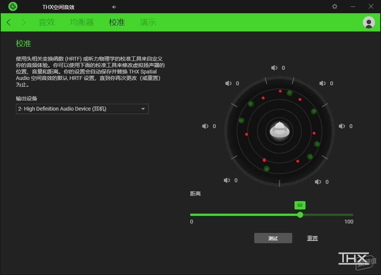Click the 距离 slider handle
The image size is (381, 275).
pos(300,215)
